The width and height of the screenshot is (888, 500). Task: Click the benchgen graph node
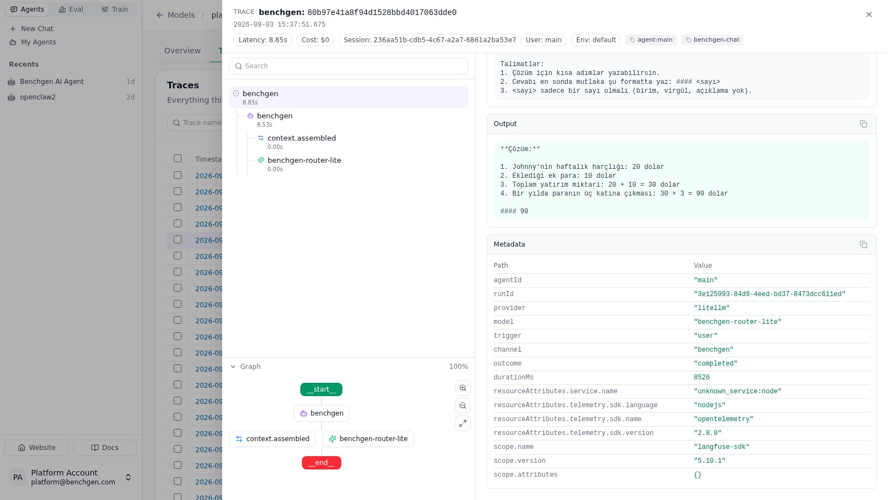click(321, 413)
